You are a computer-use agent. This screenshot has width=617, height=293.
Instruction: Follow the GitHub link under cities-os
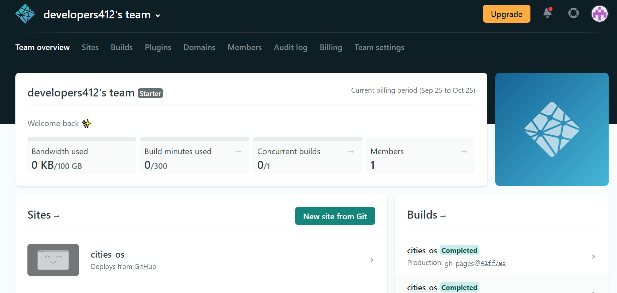pos(145,267)
